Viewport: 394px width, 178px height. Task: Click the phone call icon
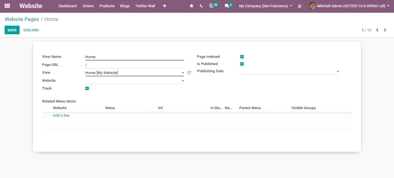click(x=201, y=6)
